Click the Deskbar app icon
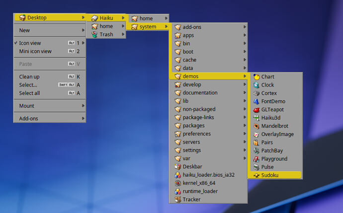Viewport: 343px width, 213px height. [x=178, y=167]
